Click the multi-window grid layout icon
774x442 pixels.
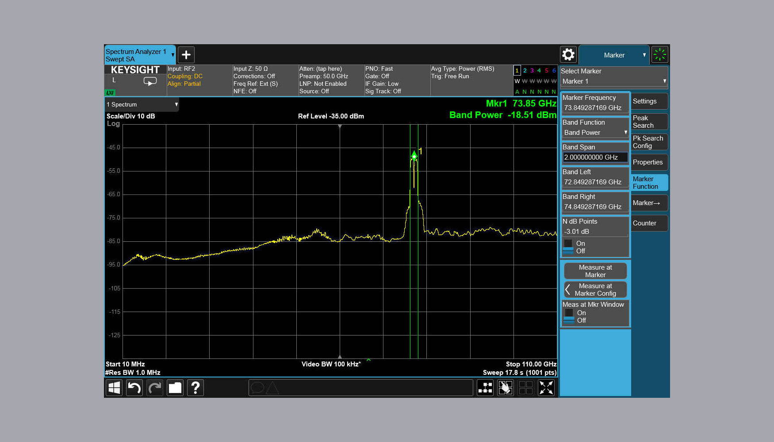click(x=526, y=388)
